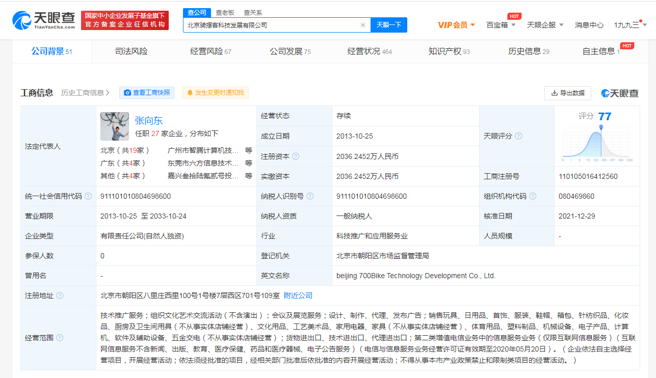656x378 pixels.
Task: Open help icon beside 注册资本
Action: point(296,156)
